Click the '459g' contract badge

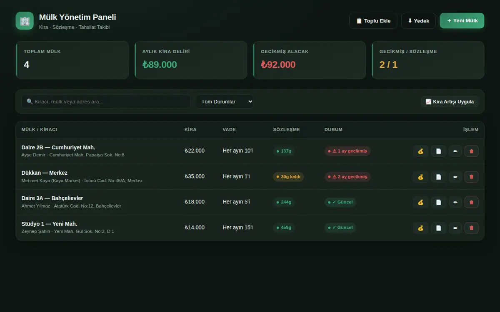284,228
